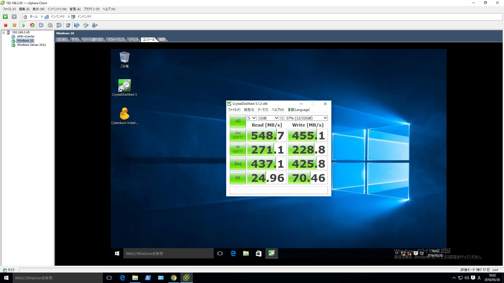Open the 1GiB test size dropdown
504x283 pixels.
point(268,118)
